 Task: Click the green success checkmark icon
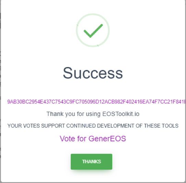[x=93, y=31]
